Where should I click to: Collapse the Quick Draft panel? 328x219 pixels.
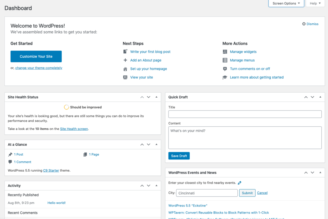click(x=320, y=97)
